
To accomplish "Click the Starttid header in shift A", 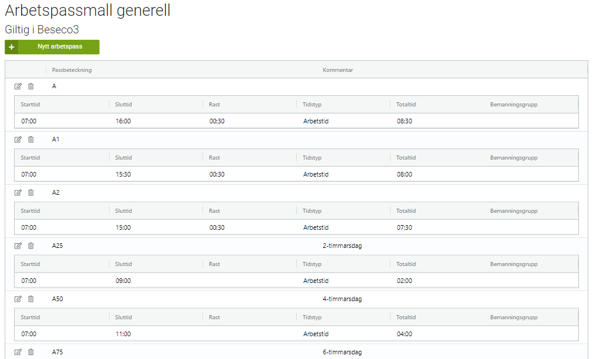I will coord(30,105).
